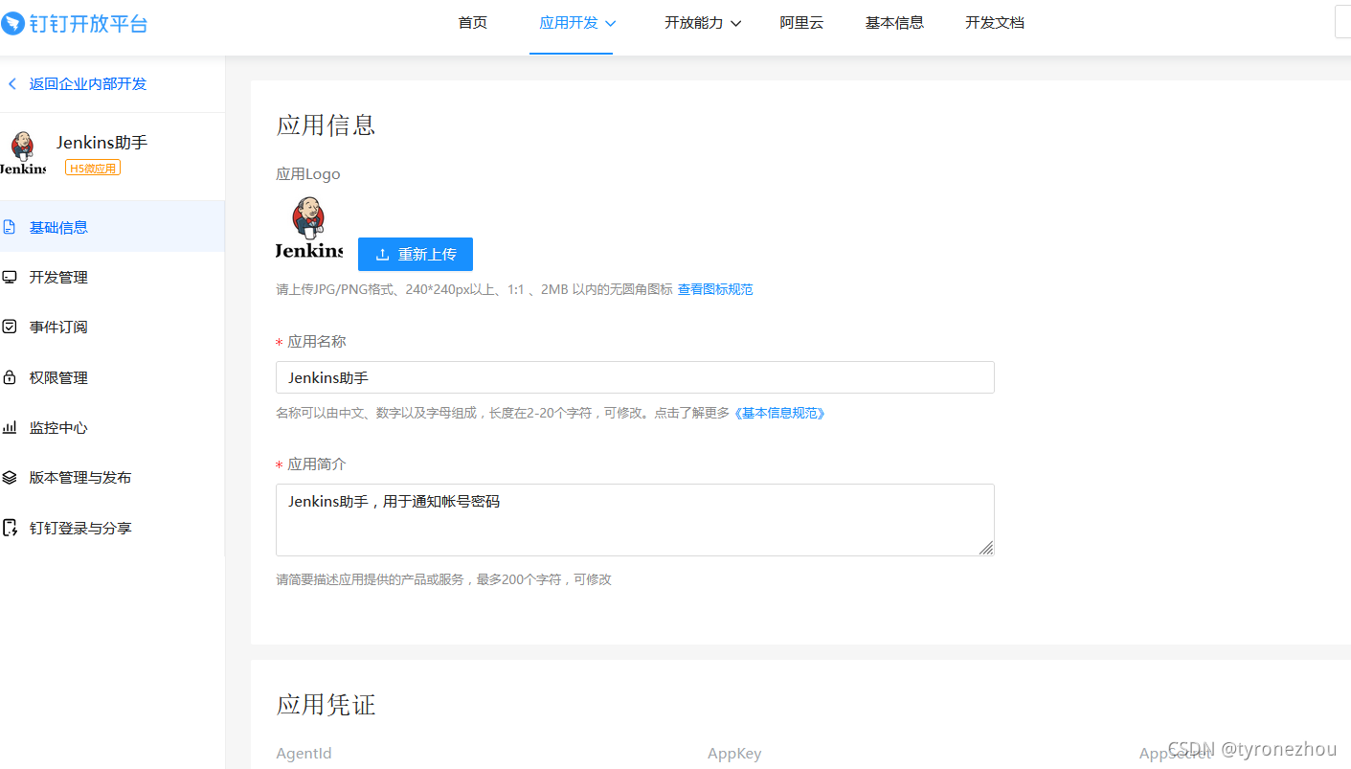
Task: Click the 应用简介 field label
Action: point(317,464)
